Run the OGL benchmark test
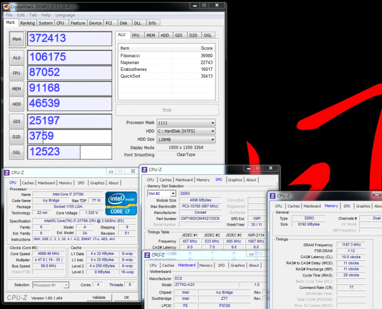The image size is (382, 309). 17,152
